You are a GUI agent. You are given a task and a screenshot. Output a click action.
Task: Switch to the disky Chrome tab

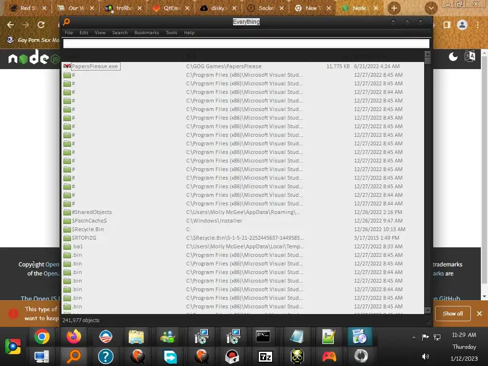[x=218, y=8]
